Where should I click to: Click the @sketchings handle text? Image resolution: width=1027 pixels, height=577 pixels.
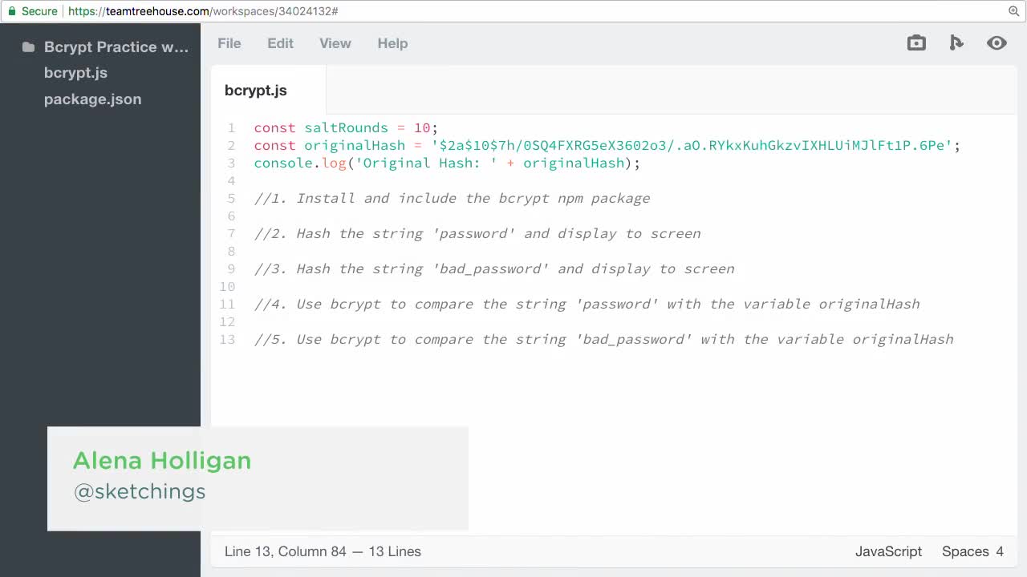tap(139, 491)
